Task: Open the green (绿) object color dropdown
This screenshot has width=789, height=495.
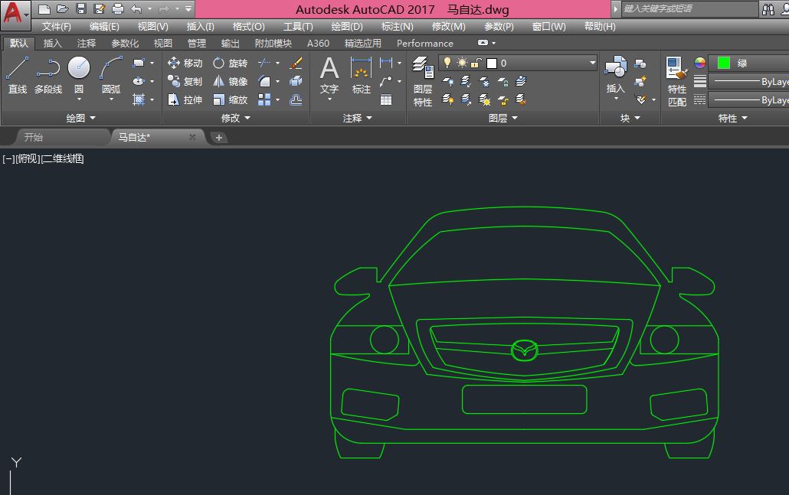Action: point(750,63)
